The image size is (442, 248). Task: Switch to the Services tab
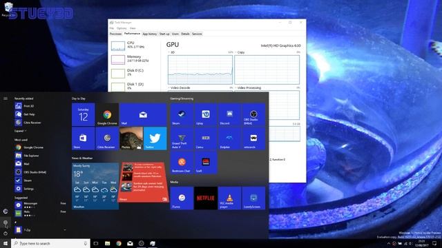[197, 34]
